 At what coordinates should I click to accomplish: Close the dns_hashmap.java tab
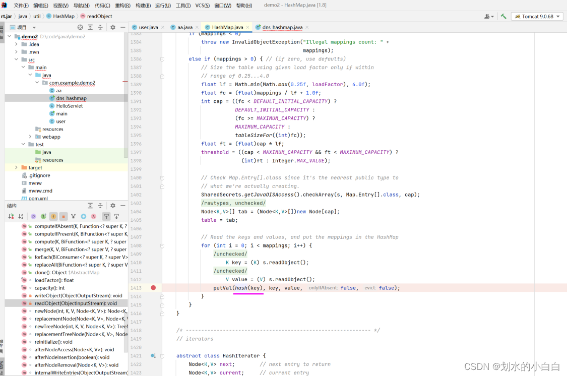(307, 27)
